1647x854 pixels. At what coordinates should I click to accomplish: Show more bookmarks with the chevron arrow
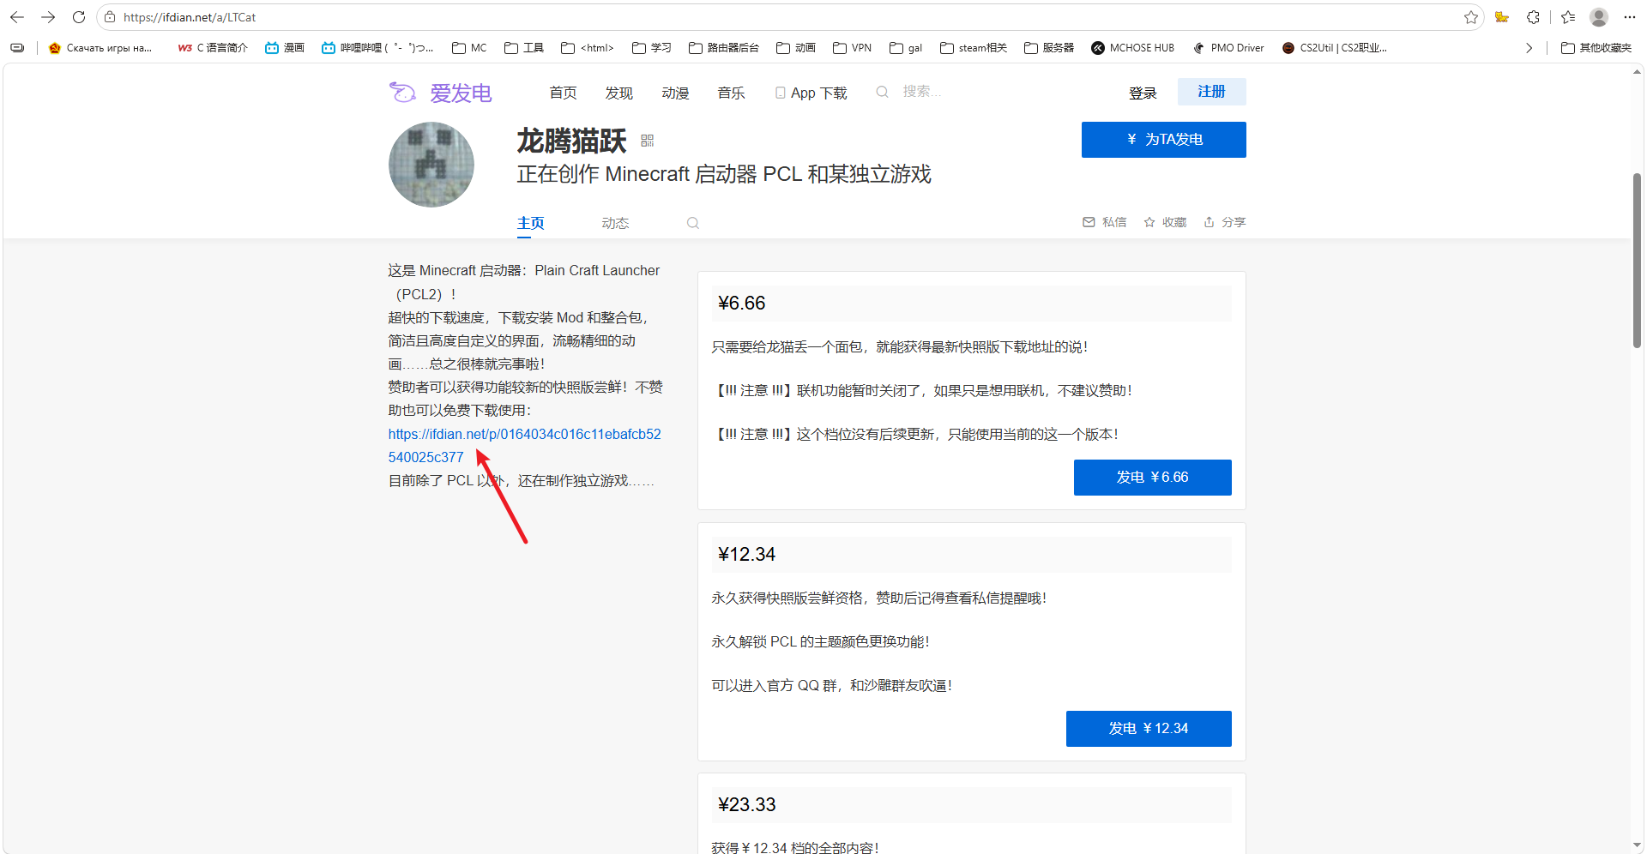[1529, 48]
